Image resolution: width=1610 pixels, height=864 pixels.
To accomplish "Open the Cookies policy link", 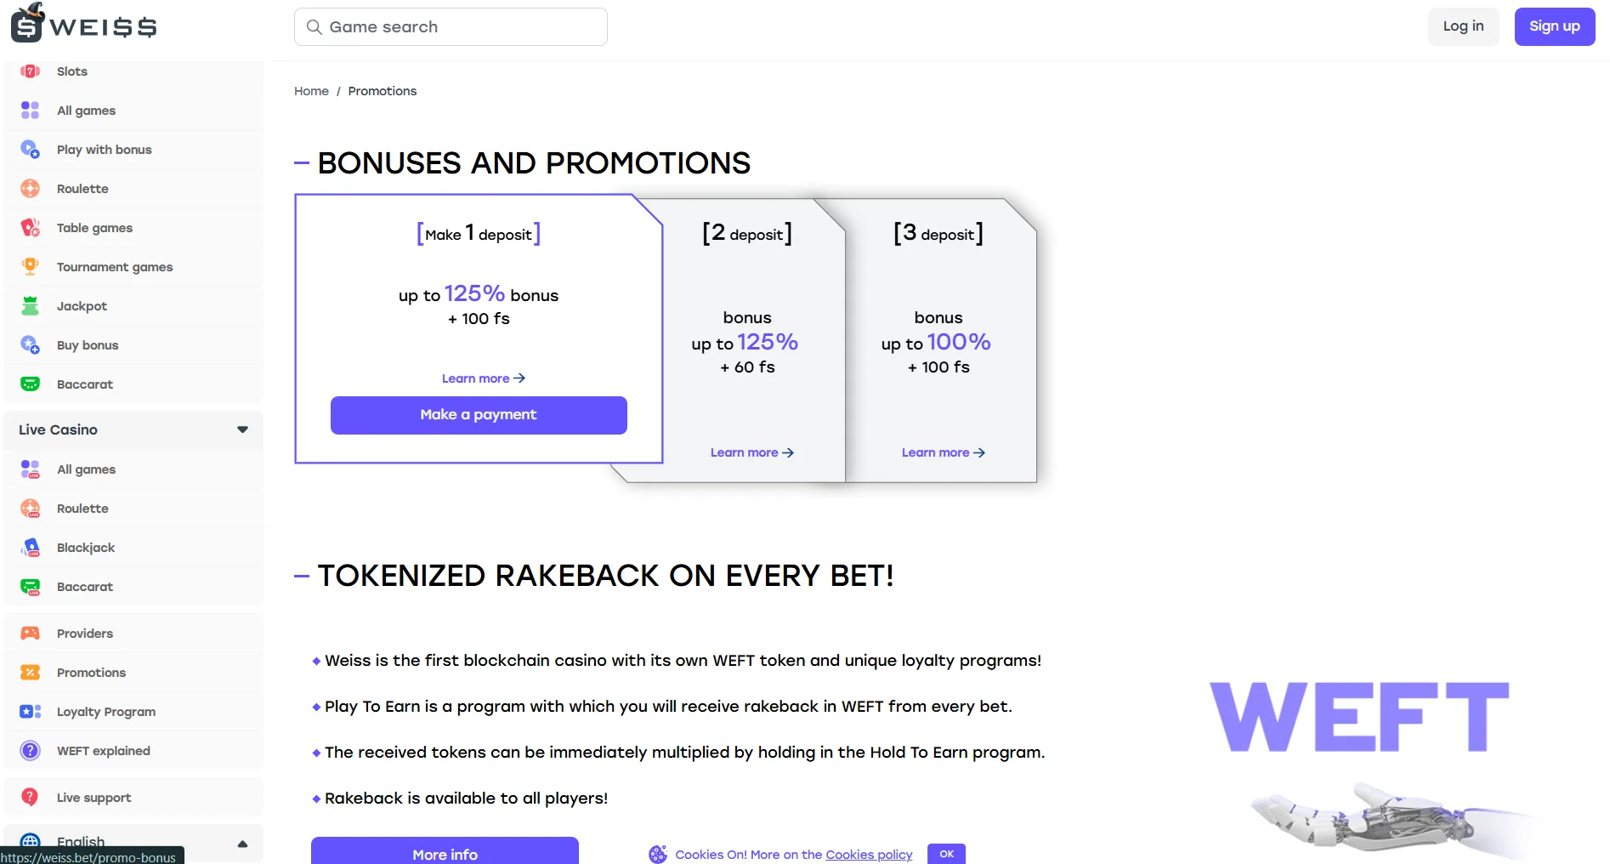I will [x=868, y=855].
